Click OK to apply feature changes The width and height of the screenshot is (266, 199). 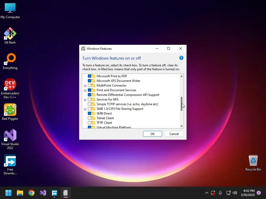tap(152, 134)
